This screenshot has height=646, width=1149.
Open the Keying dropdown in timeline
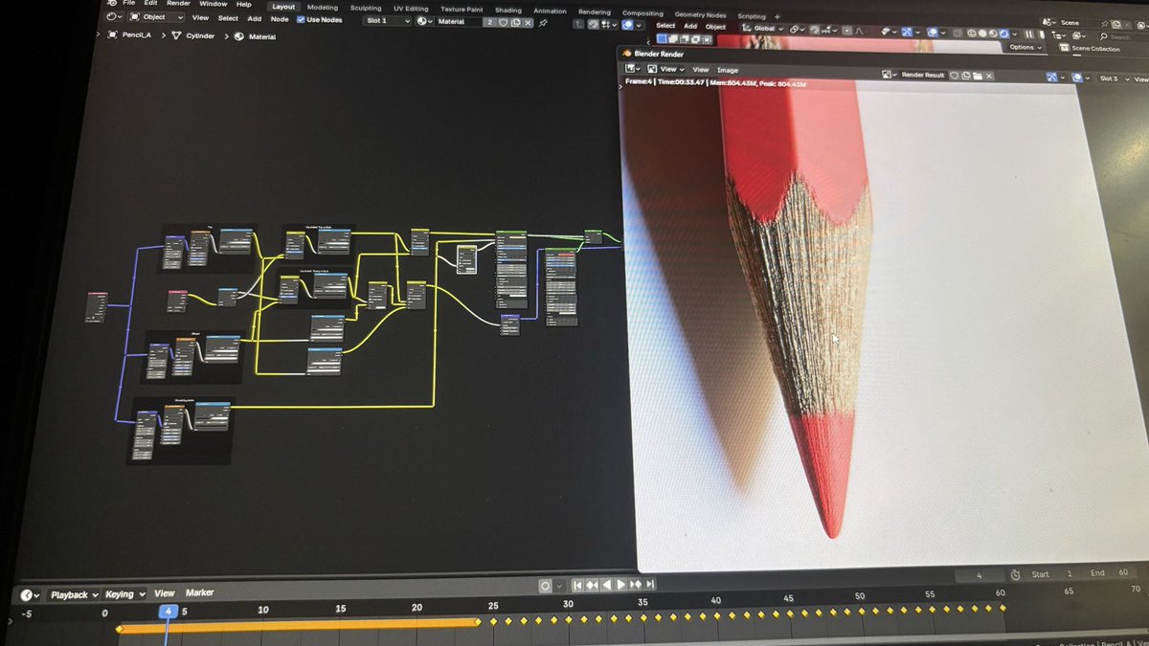point(125,594)
